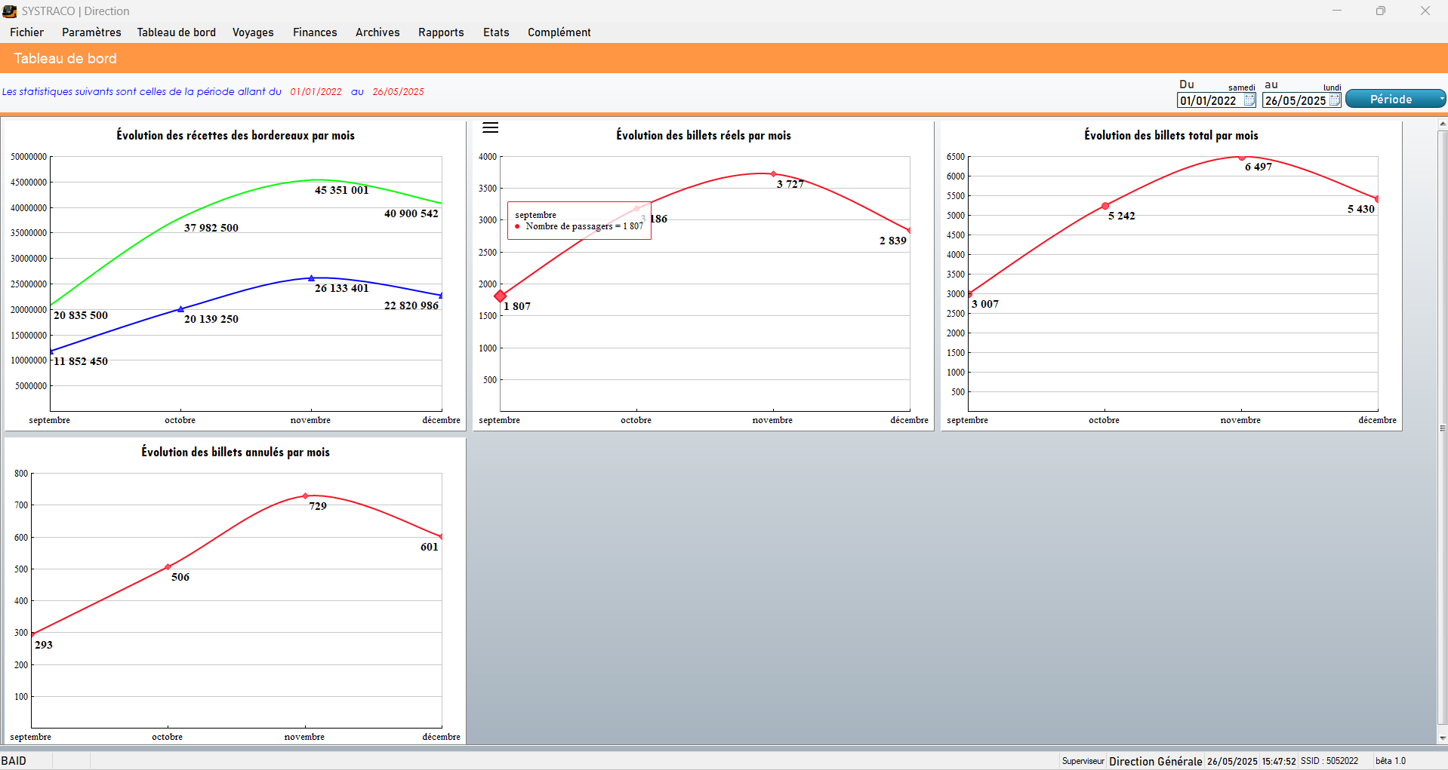This screenshot has height=770, width=1448.
Task: Click the vertical scrollbar up arrow
Action: click(1443, 124)
